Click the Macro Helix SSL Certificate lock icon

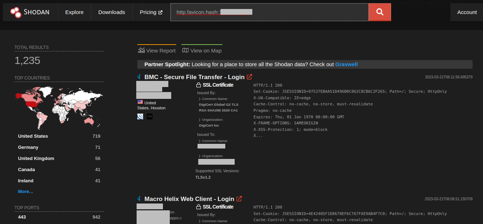coord(198,207)
